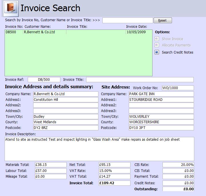Click the empty Invoice Title field below list
This screenshot has height=196, width=206.
(x=140, y=80)
